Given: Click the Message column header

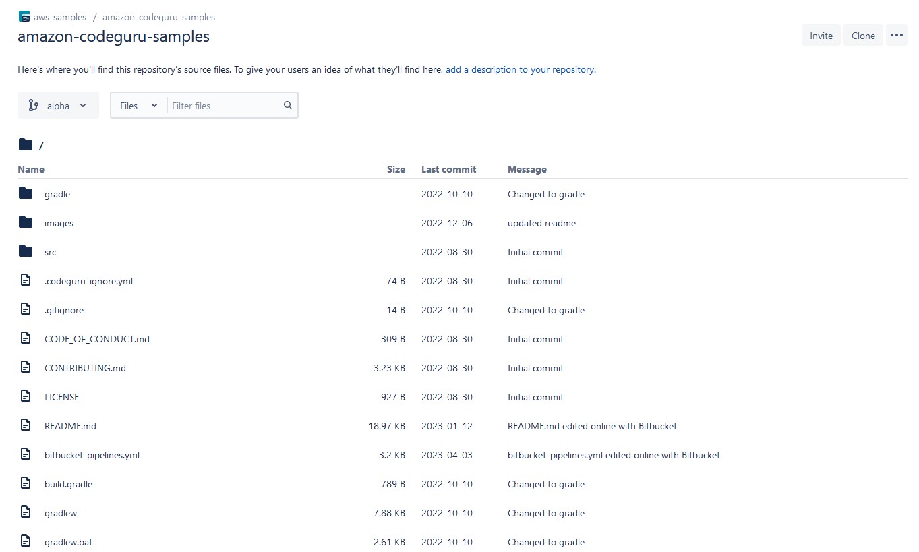Looking at the screenshot, I should click(527, 169).
